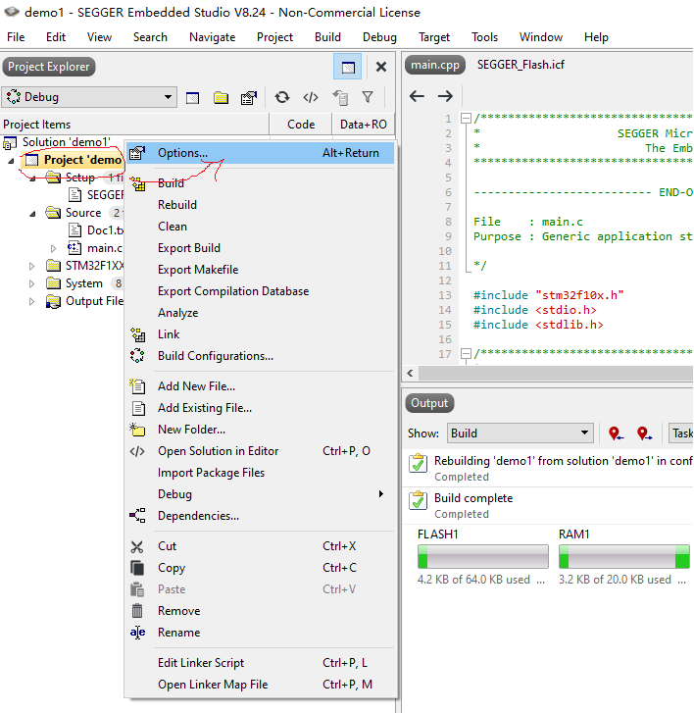Screen dimensions: 694x713
Task: Click the synchronize/refresh icon in Project Explorer
Action: (x=282, y=97)
